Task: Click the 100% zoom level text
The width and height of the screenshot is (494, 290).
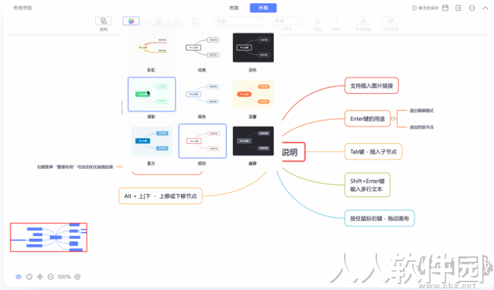Action: pyautogui.click(x=64, y=277)
